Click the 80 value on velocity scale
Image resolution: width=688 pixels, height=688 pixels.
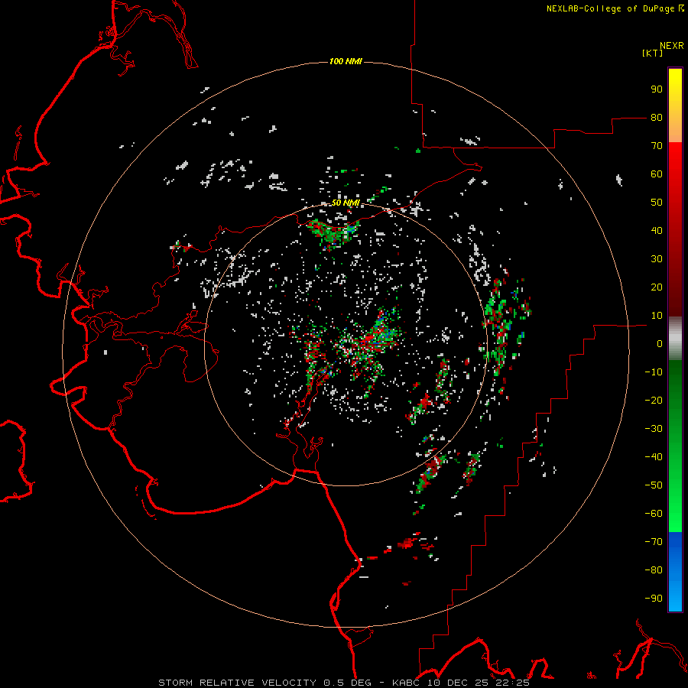click(657, 118)
